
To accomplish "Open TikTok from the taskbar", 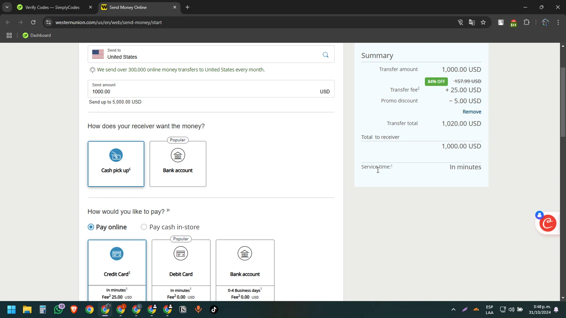I will click(214, 310).
